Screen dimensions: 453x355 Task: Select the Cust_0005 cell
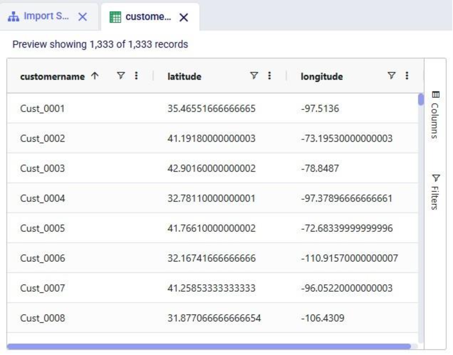42,229
